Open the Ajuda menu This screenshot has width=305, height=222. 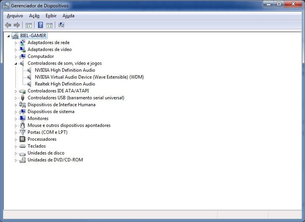click(x=68, y=16)
